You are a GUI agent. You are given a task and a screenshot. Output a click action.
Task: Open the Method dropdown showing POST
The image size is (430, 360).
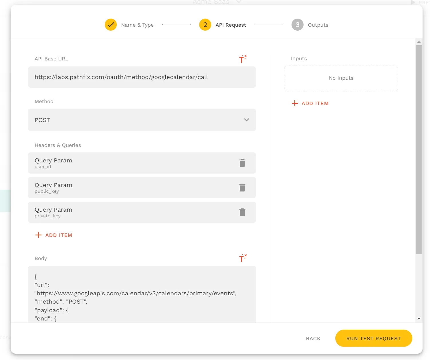coord(142,120)
